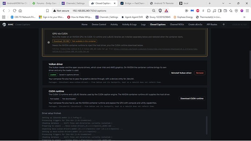Open the Home nav item
The height and width of the screenshot is (141, 251).
pyautogui.click(x=84, y=24)
